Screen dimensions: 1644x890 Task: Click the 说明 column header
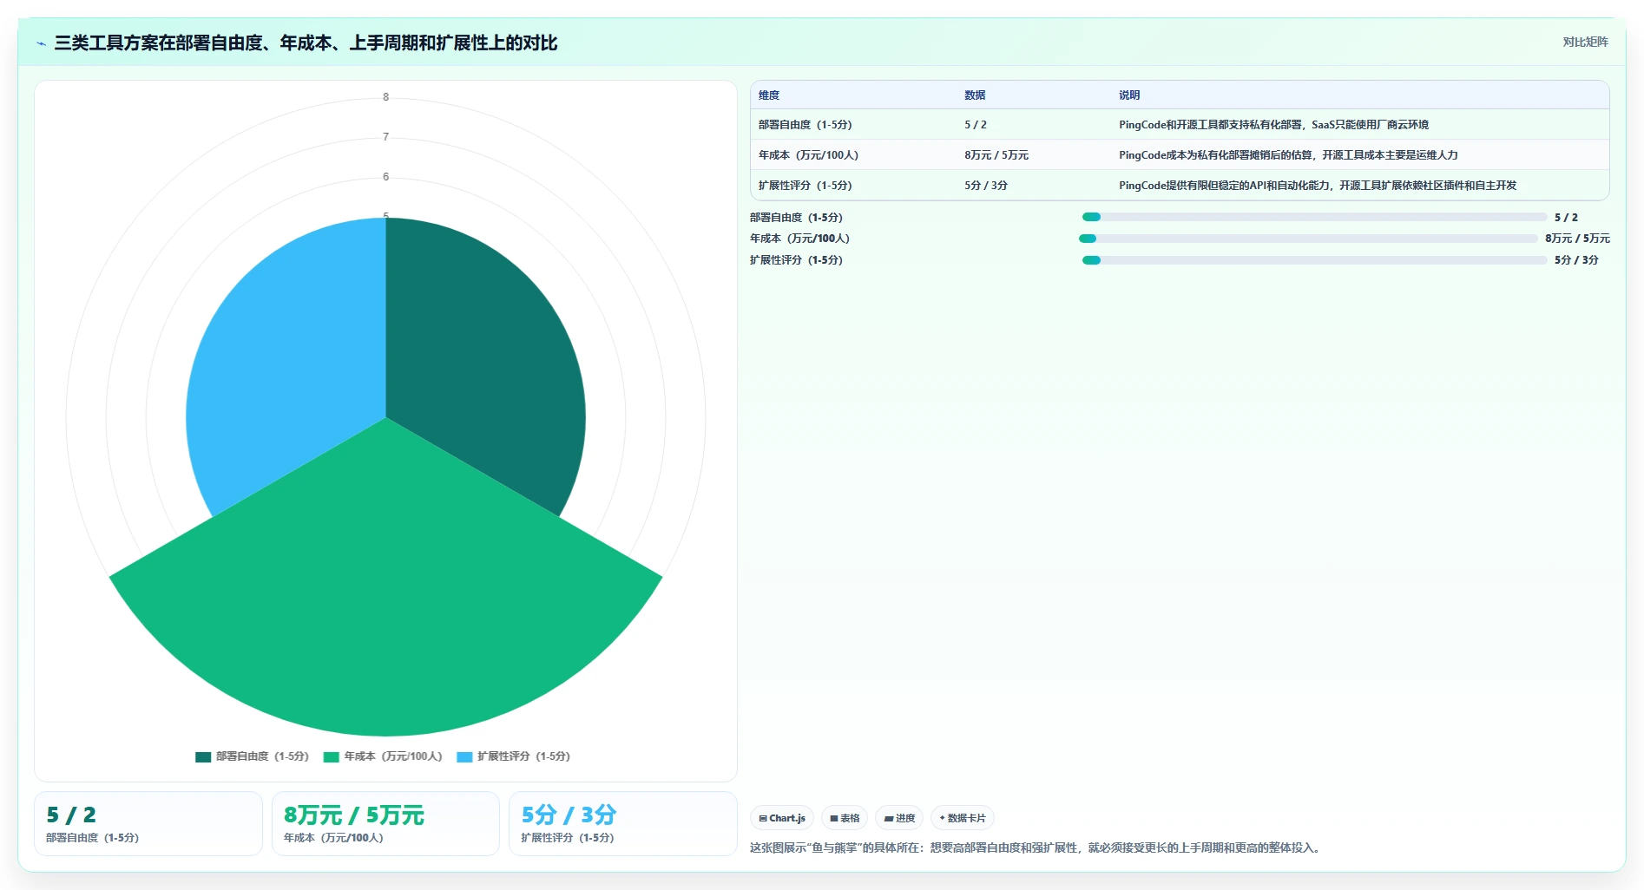(x=1129, y=95)
